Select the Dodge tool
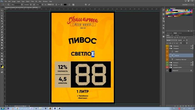The image size is (195, 110). point(2,46)
